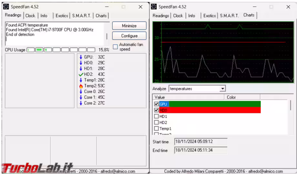Select the Charts tab in right window
297x174 pixels.
point(249,15)
